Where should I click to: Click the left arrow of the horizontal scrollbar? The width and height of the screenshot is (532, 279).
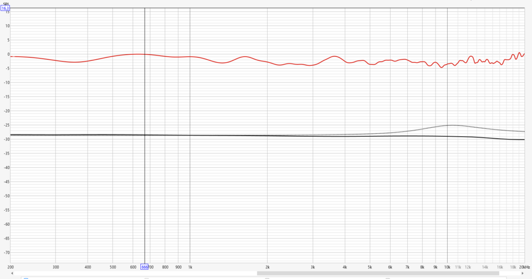pos(12,273)
